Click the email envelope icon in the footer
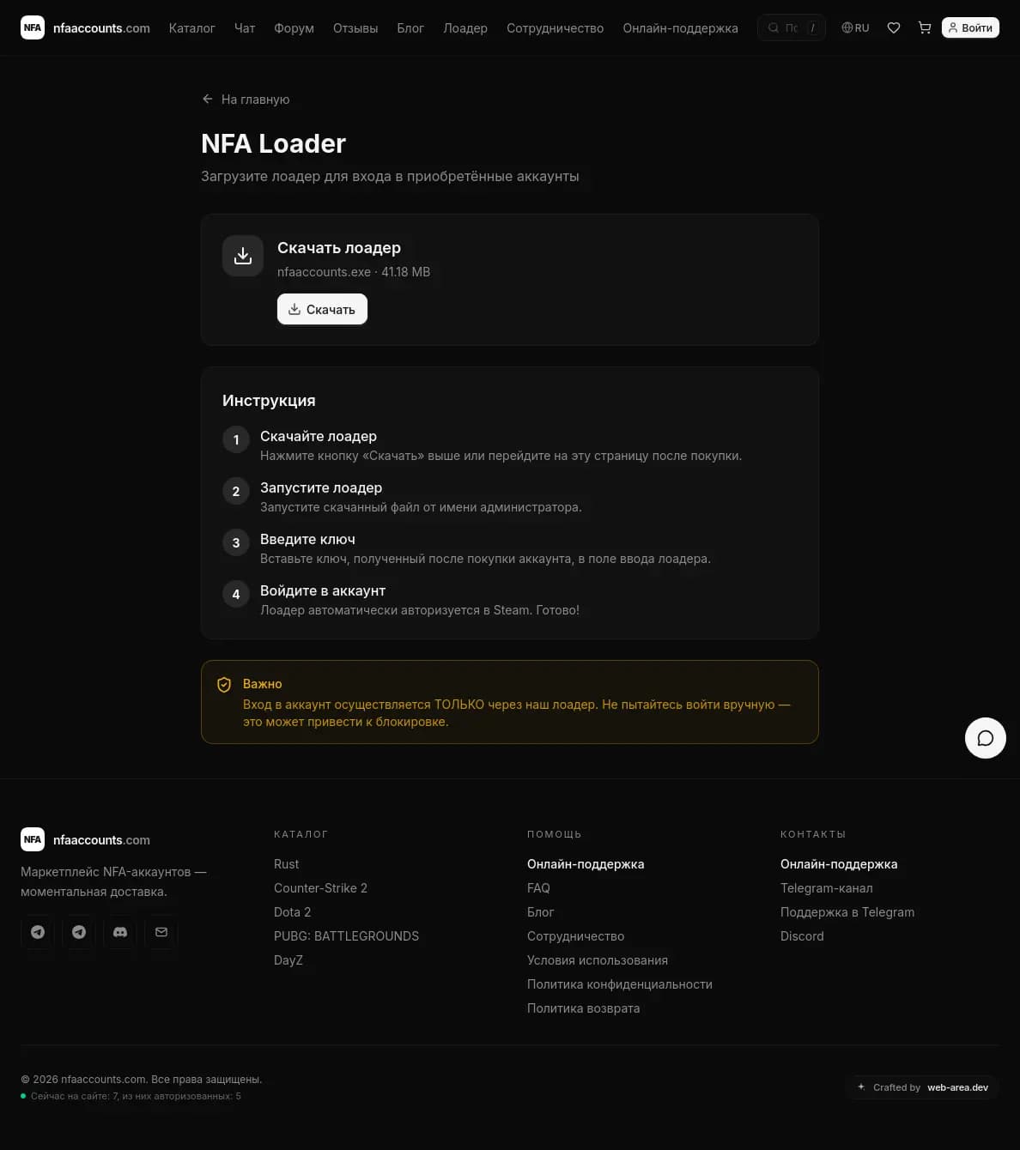Screen dimensions: 1020x1150 pos(161,932)
